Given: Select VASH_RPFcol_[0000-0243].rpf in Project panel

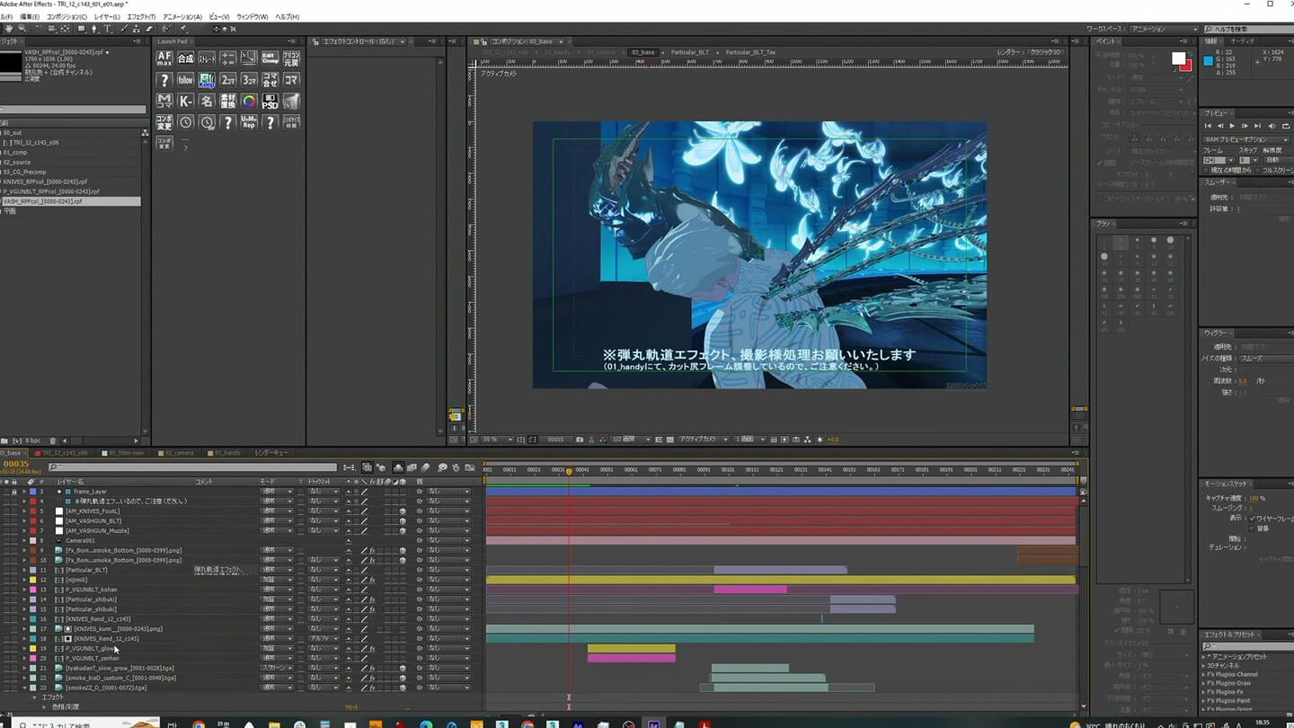Looking at the screenshot, I should click(42, 201).
